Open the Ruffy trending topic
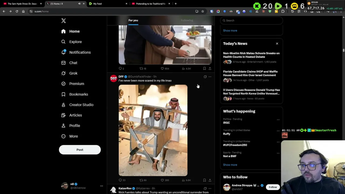This screenshot has height=194, width=345. (227, 134)
